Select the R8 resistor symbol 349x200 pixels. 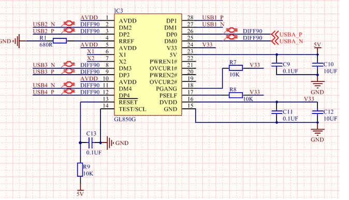click(236, 95)
